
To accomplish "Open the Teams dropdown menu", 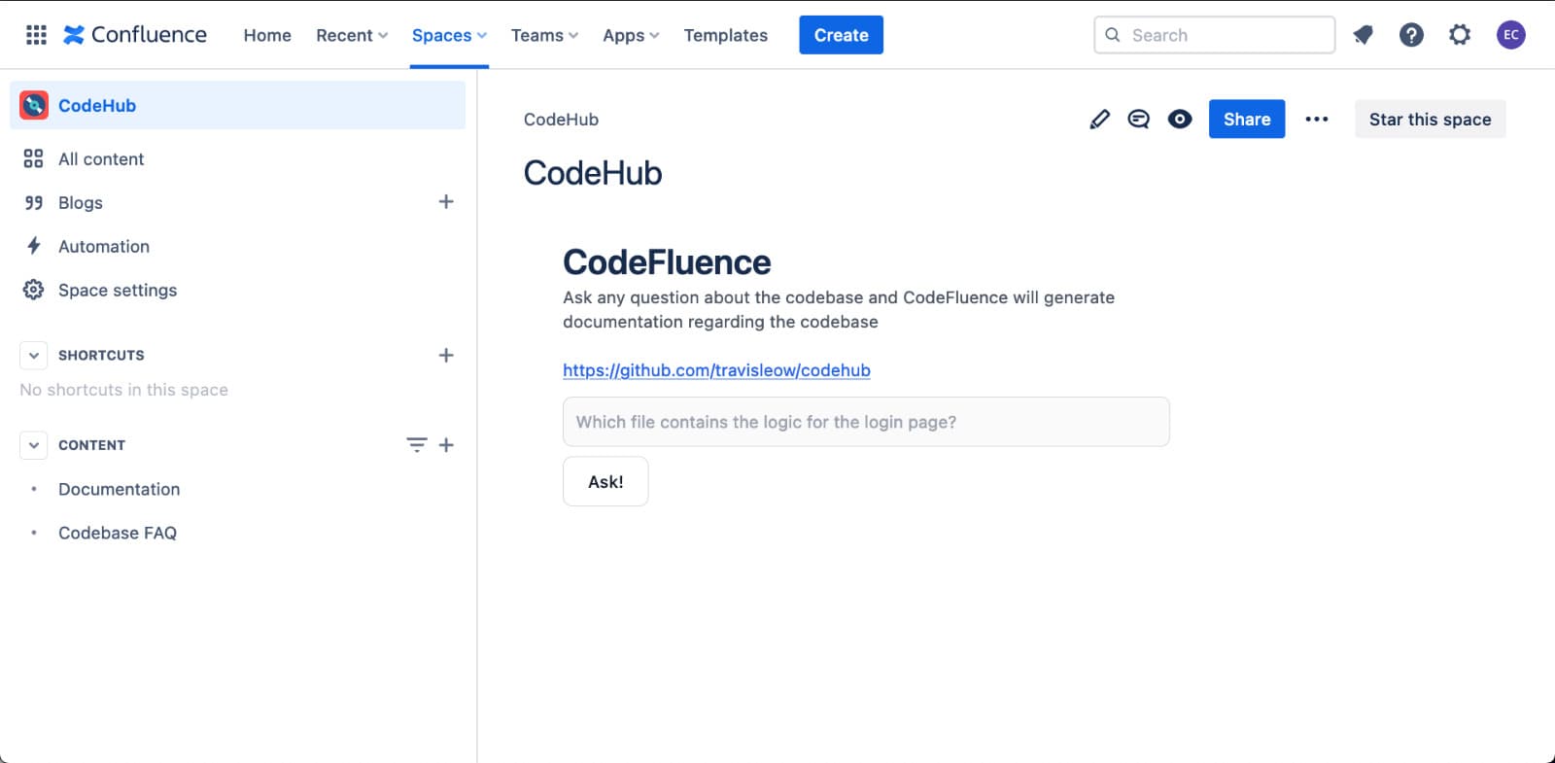I will click(x=544, y=36).
